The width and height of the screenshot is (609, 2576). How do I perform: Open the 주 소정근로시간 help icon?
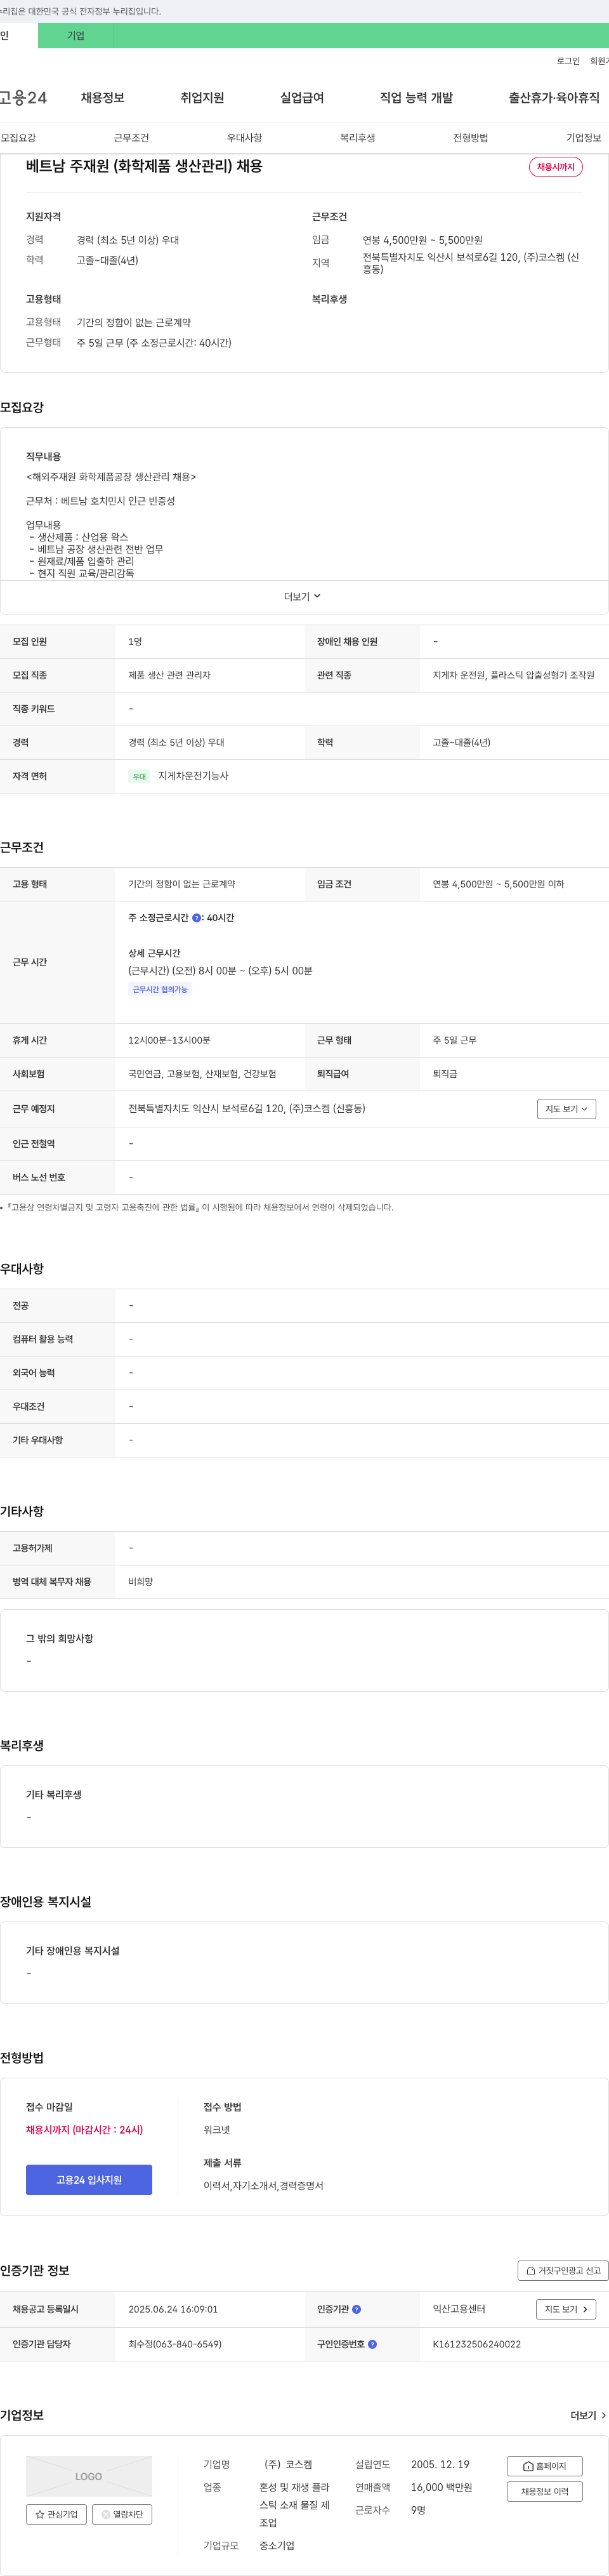(196, 917)
